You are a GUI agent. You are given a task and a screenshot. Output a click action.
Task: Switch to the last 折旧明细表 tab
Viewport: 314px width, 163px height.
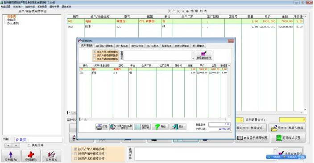click(198, 46)
